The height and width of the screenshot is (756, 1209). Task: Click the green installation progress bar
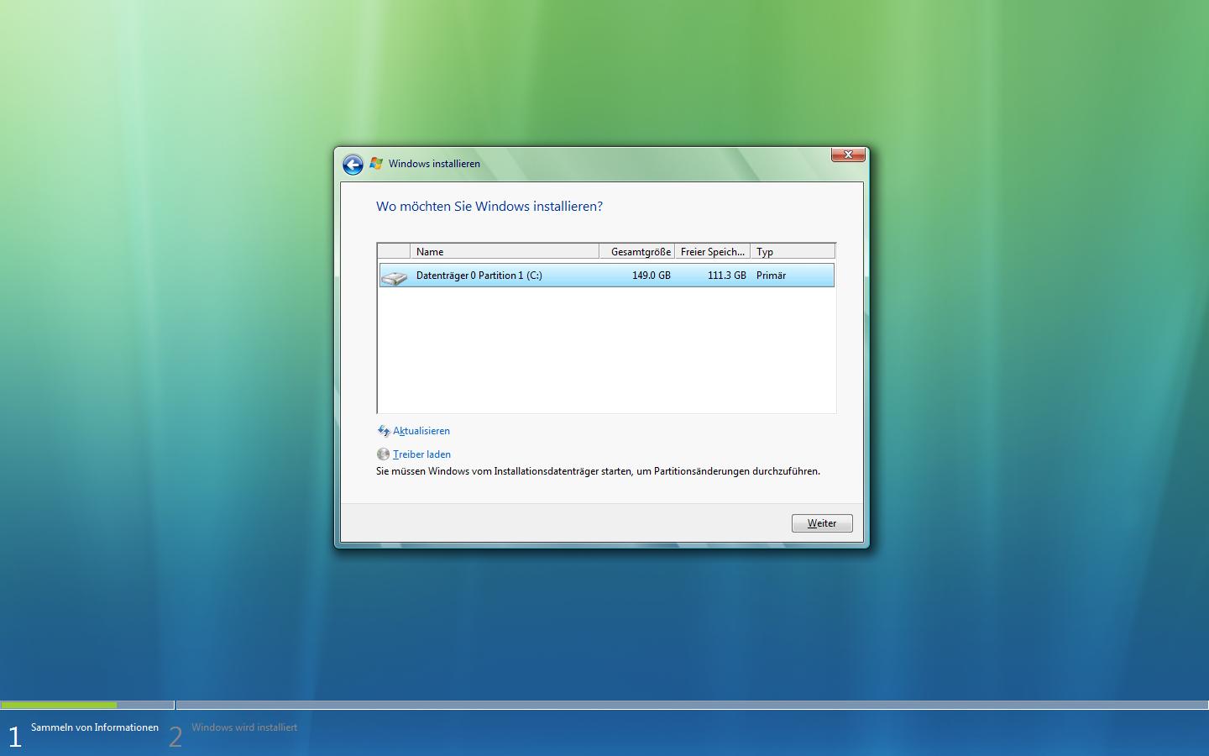(x=59, y=705)
